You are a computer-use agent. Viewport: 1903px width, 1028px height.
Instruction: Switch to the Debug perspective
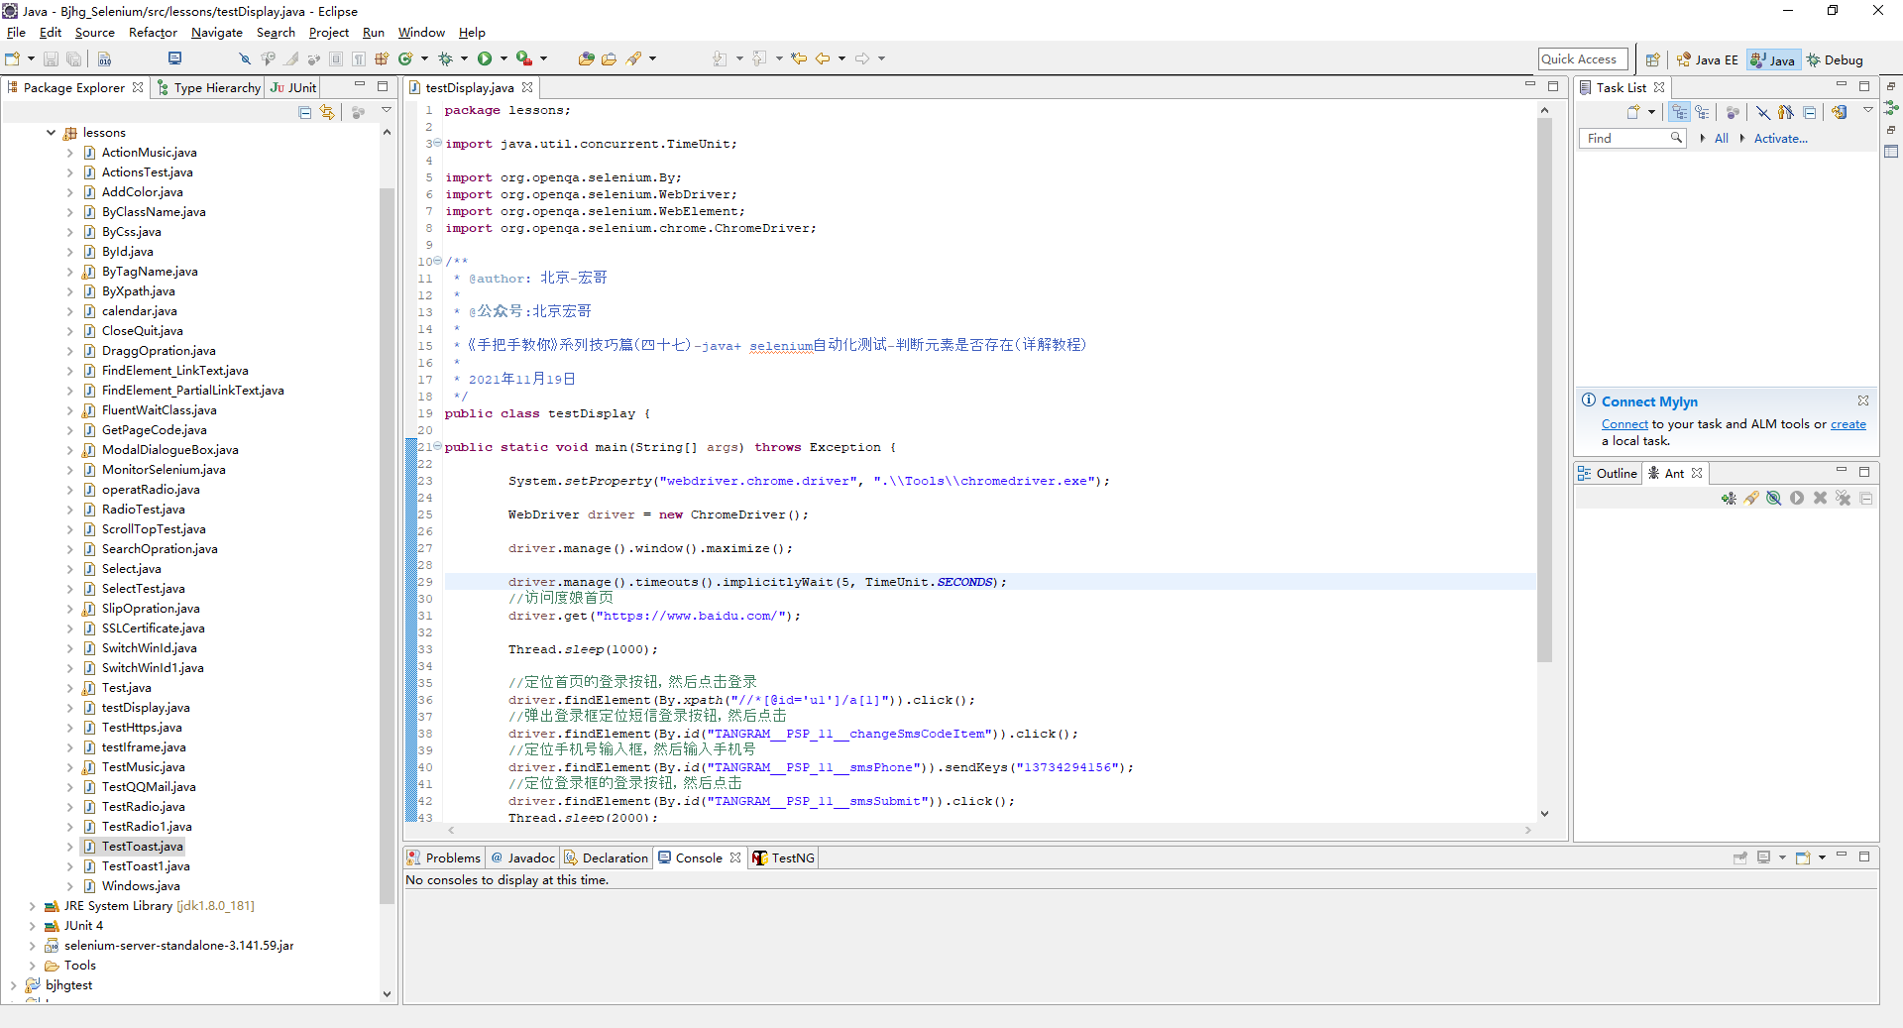pyautogui.click(x=1835, y=59)
